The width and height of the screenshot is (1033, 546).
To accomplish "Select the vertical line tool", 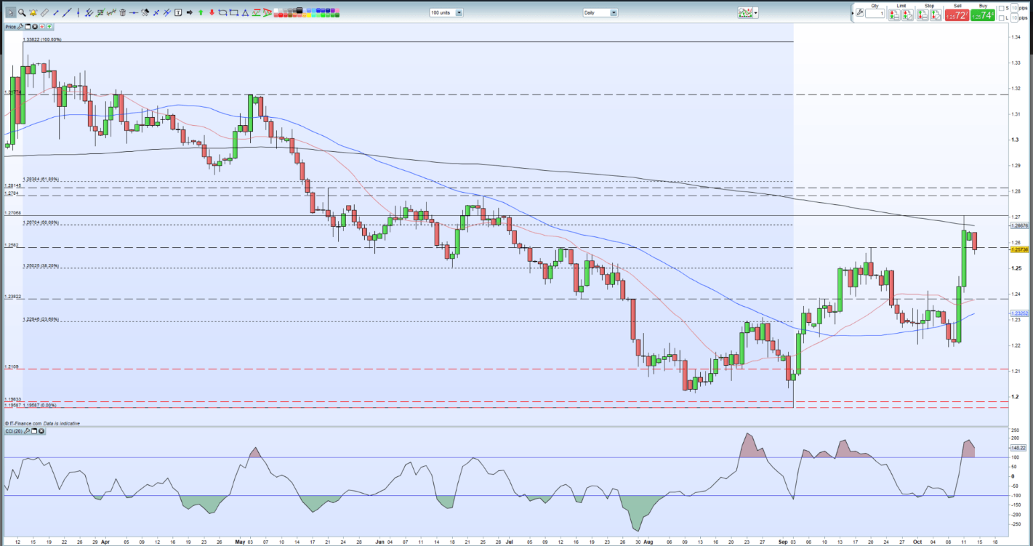I will pyautogui.click(x=78, y=12).
